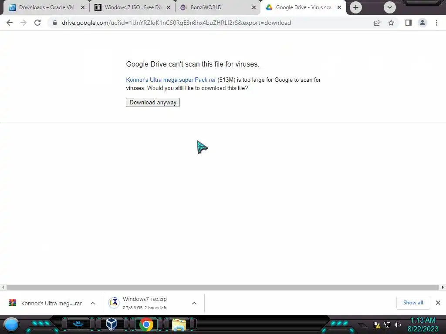Open the browser side panel

point(409,23)
